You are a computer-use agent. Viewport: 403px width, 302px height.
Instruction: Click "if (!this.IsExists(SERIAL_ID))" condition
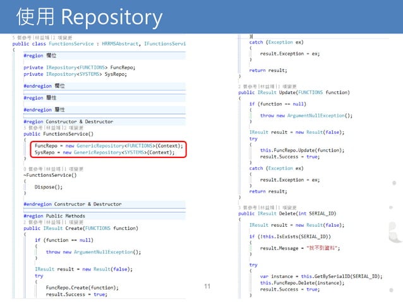(x=290, y=236)
